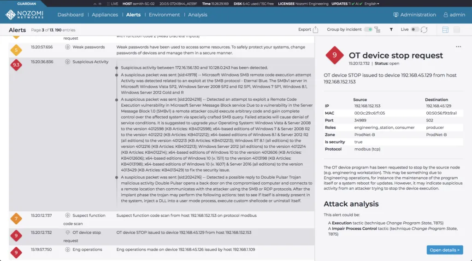Click the admin user profile icon
The image size is (472, 261).
[x=446, y=15]
